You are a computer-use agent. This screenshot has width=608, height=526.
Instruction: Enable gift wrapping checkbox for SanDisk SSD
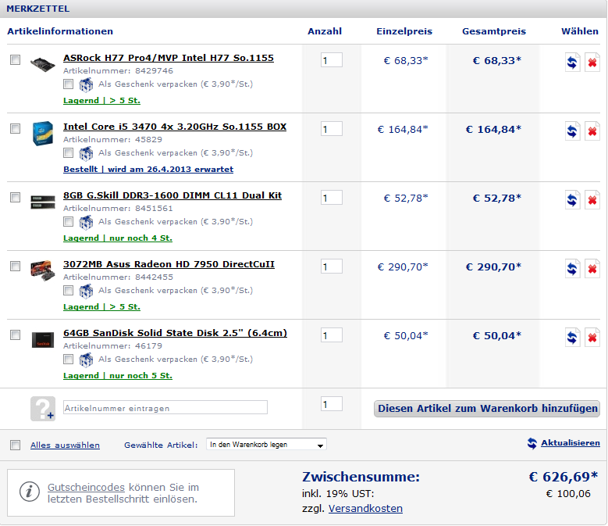(68, 359)
